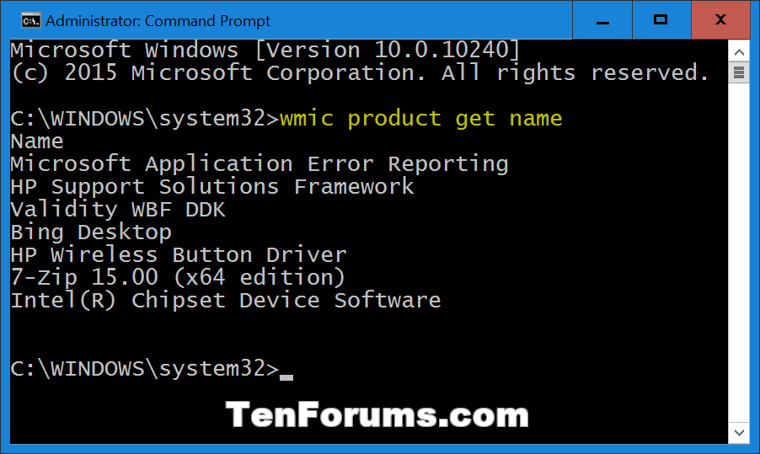This screenshot has width=760, height=454.
Task: Click the yellow wmic product get name command
Action: pos(420,119)
